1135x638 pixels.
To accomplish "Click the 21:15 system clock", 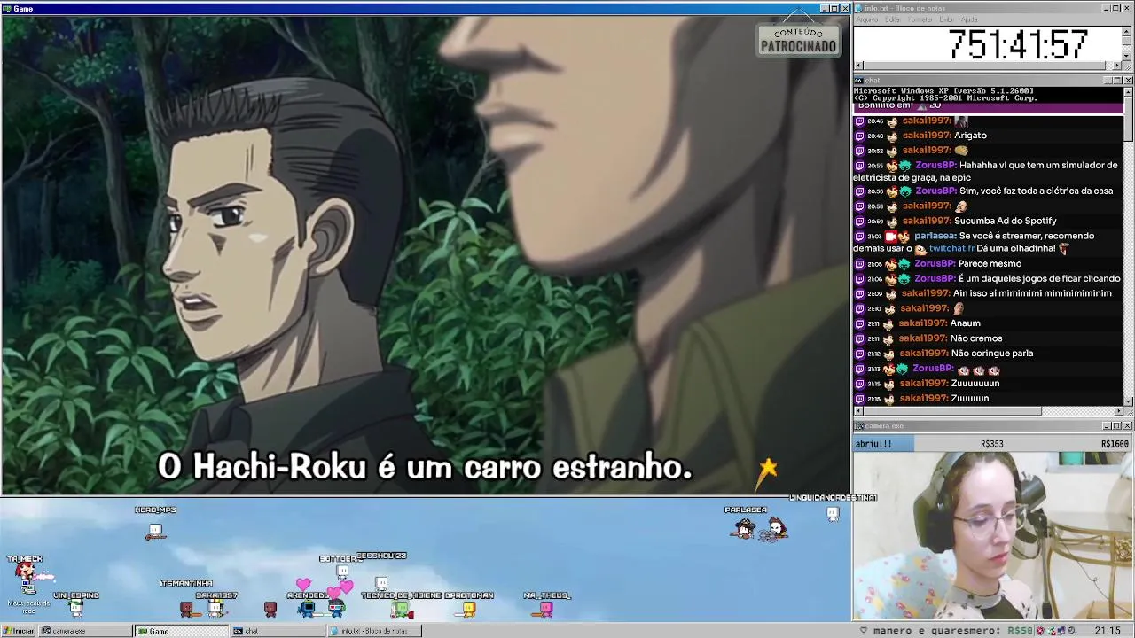I will (x=1108, y=631).
